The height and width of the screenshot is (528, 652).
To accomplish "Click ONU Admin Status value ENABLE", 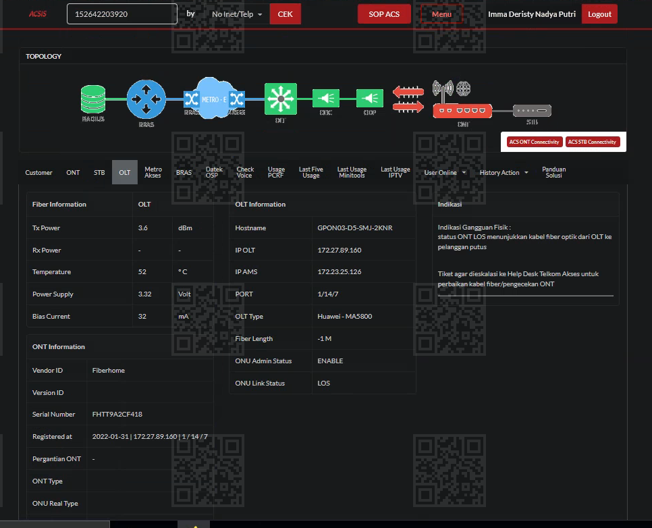I will (330, 361).
